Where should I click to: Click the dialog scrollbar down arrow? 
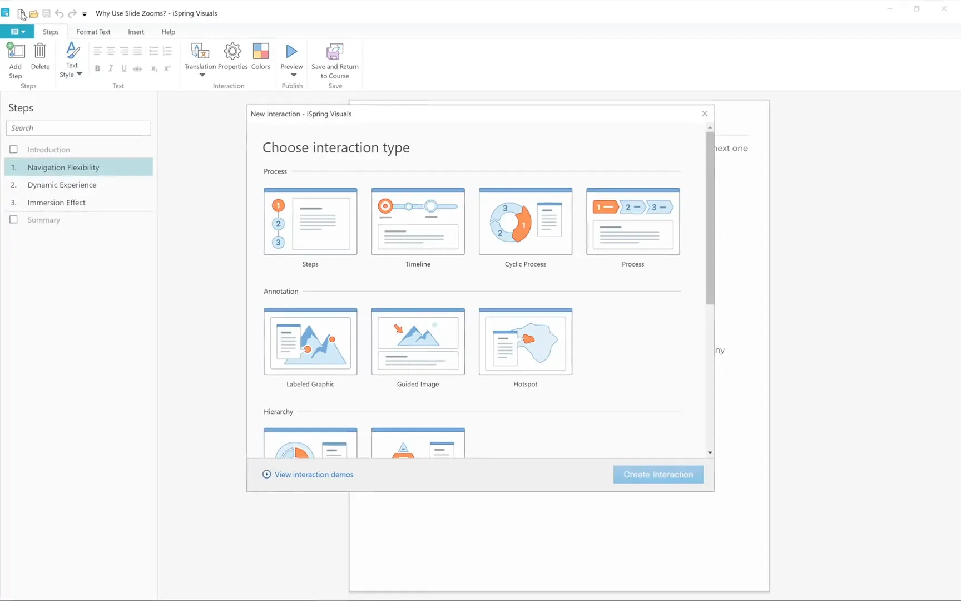pyautogui.click(x=710, y=453)
